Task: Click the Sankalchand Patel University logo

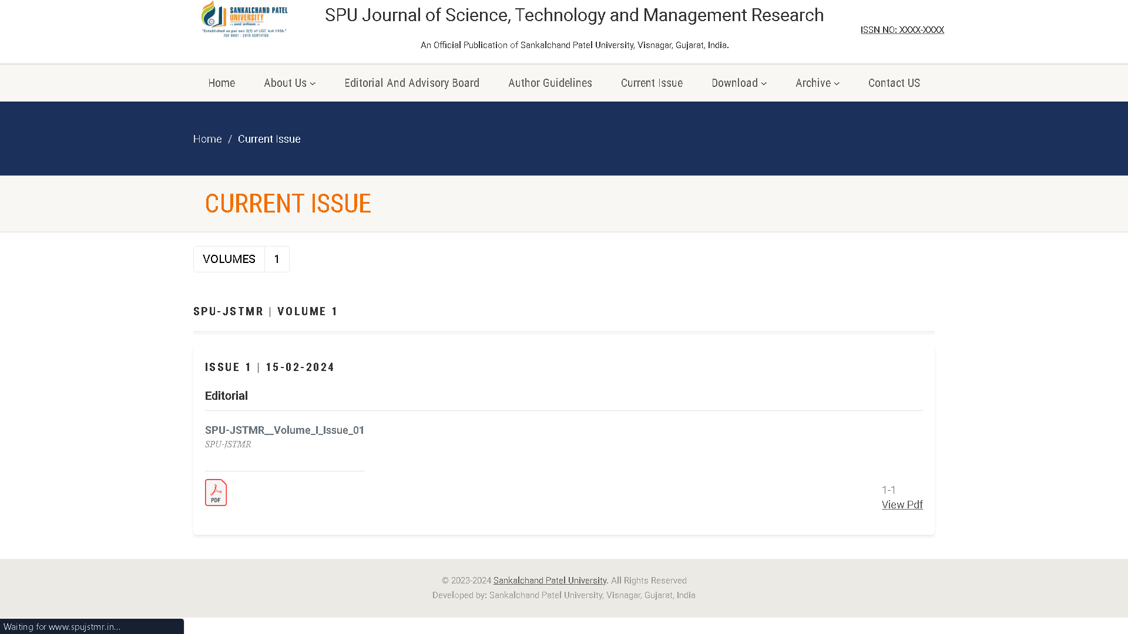Action: (x=244, y=19)
